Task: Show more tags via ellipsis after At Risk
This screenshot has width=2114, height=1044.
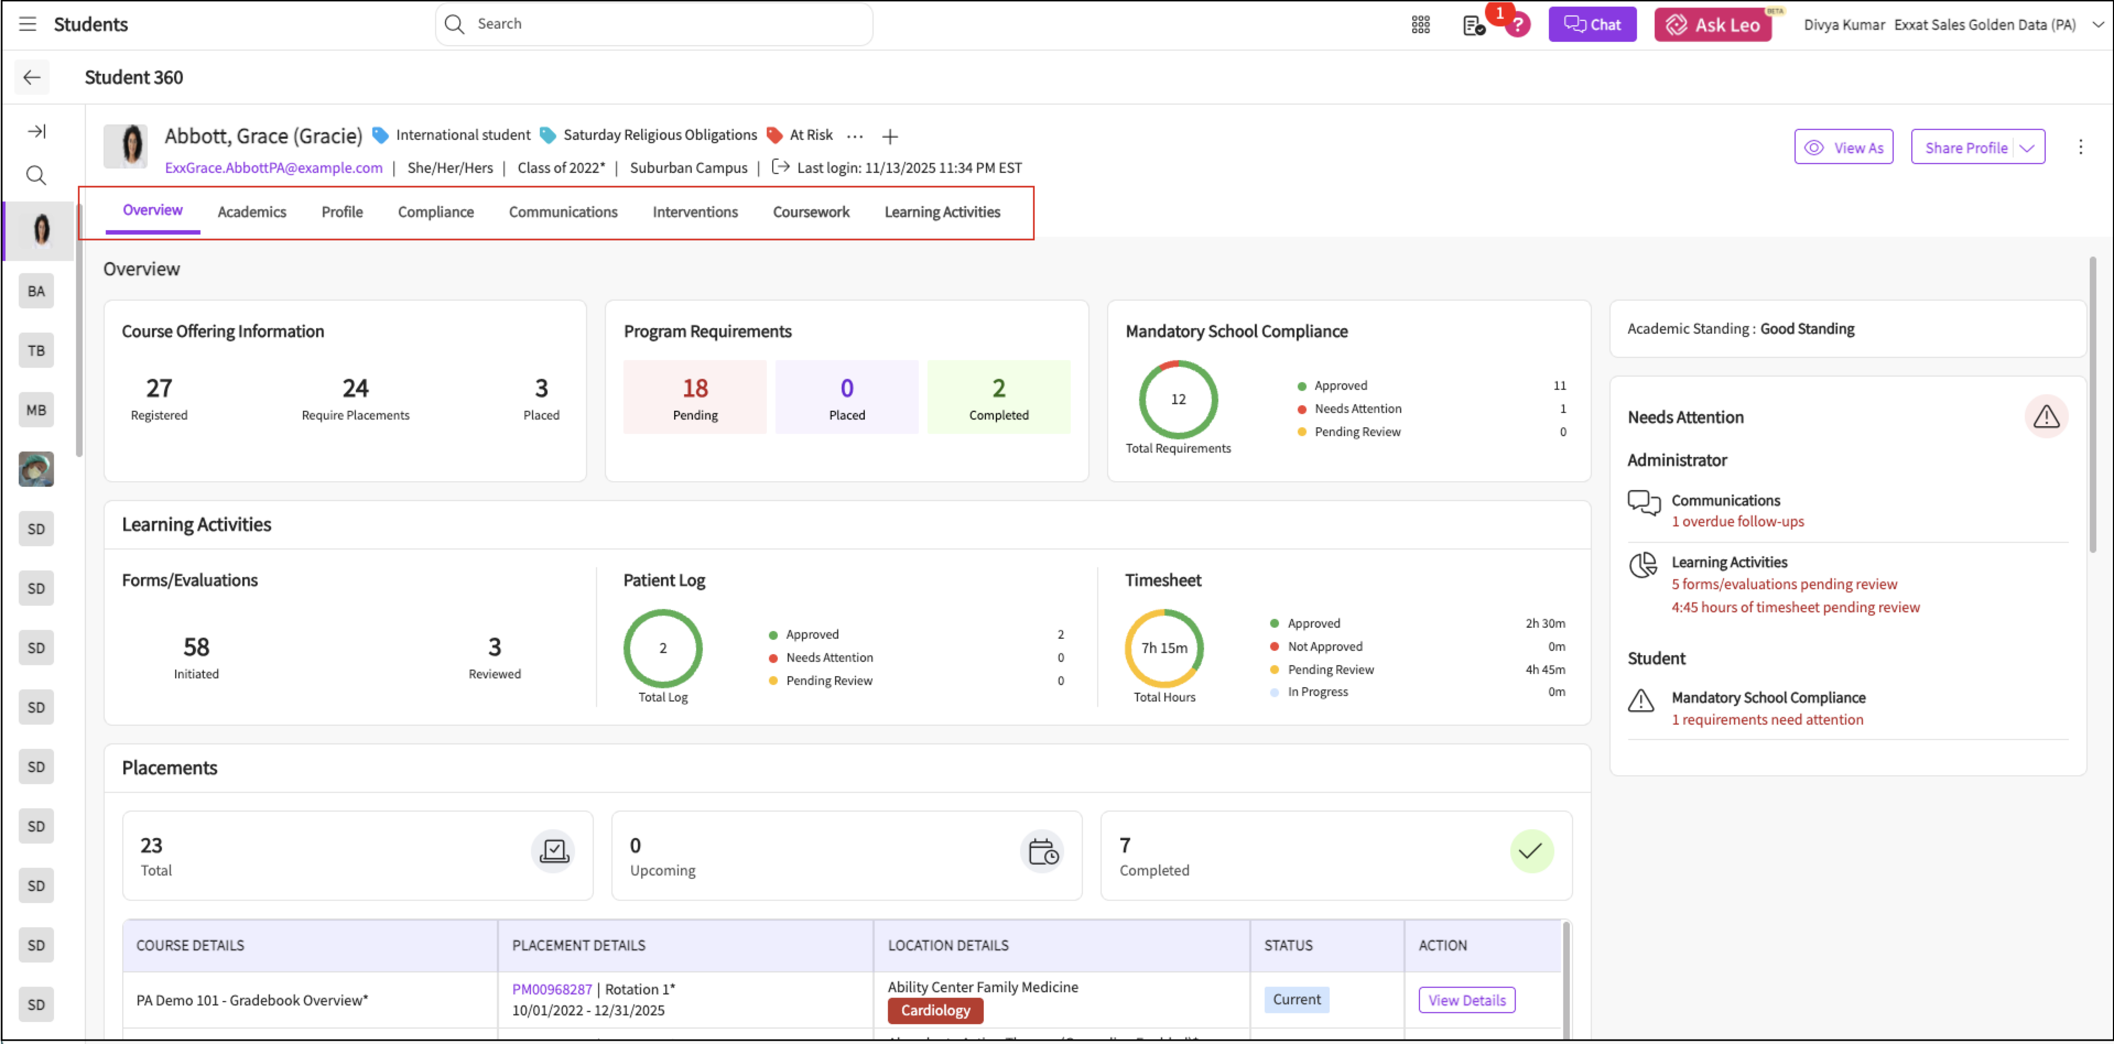Action: click(854, 136)
